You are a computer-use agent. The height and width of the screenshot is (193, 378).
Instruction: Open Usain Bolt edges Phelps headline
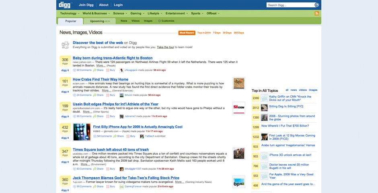tap(115, 104)
